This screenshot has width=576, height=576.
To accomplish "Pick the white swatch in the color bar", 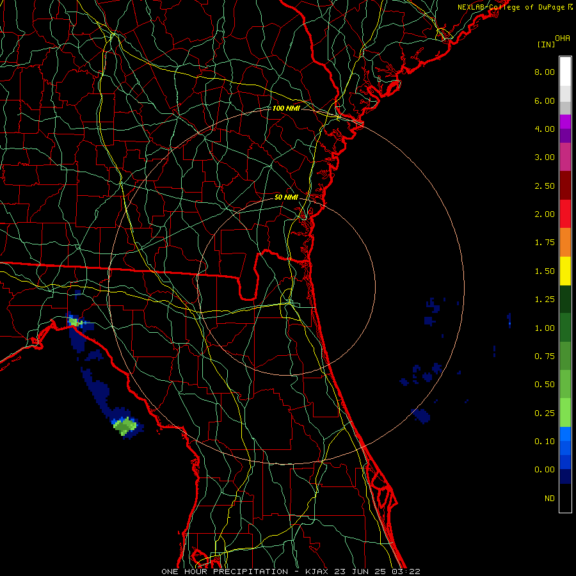I will [x=565, y=72].
